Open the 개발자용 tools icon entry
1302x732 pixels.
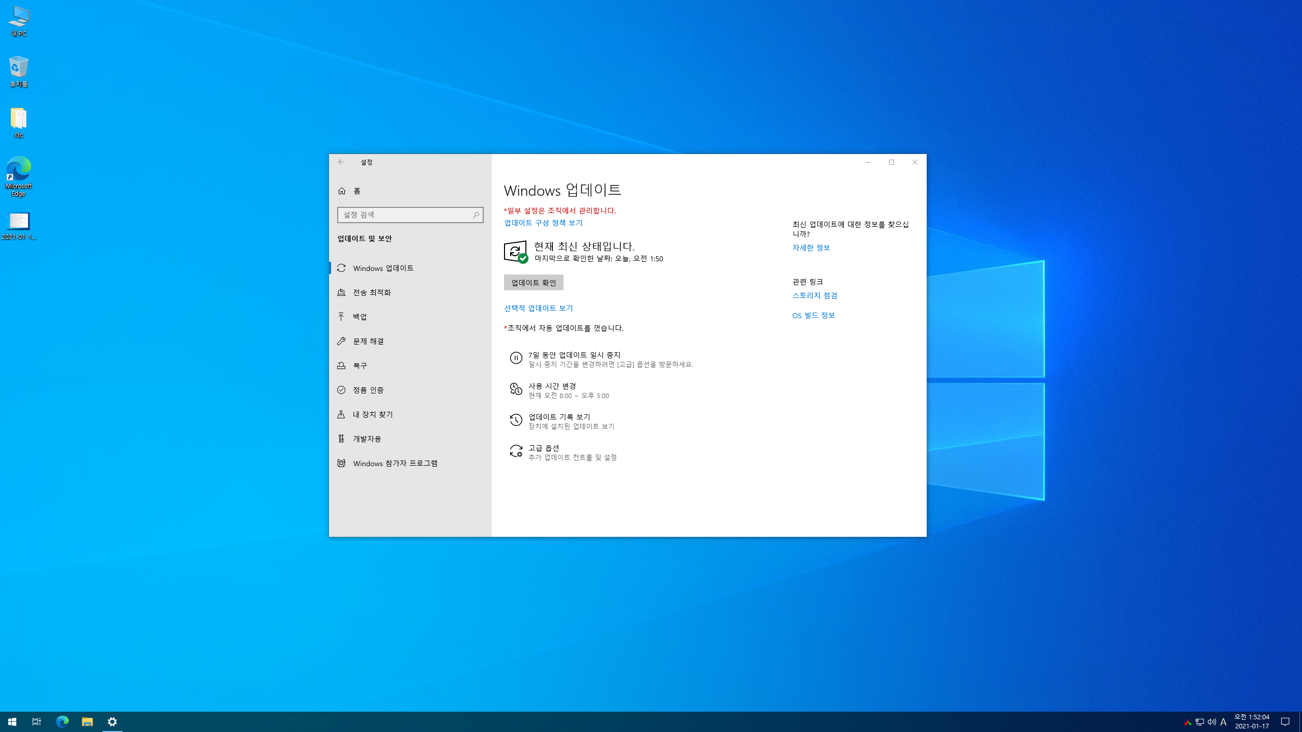tap(341, 439)
